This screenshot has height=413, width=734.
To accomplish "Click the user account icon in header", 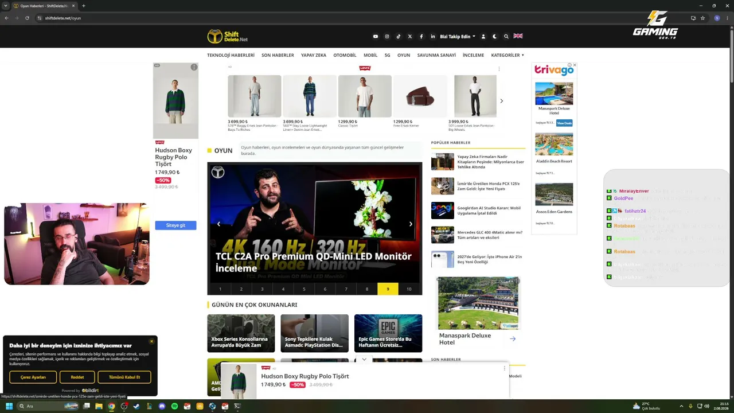I will tap(483, 36).
